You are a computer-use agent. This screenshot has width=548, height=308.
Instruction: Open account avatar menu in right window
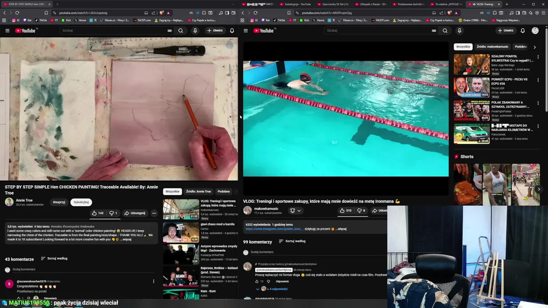click(x=535, y=30)
